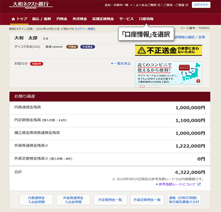Click the warning triangle on 不正送金 banner
Image resolution: width=221 pixels, height=212 pixels.
pos(142,50)
